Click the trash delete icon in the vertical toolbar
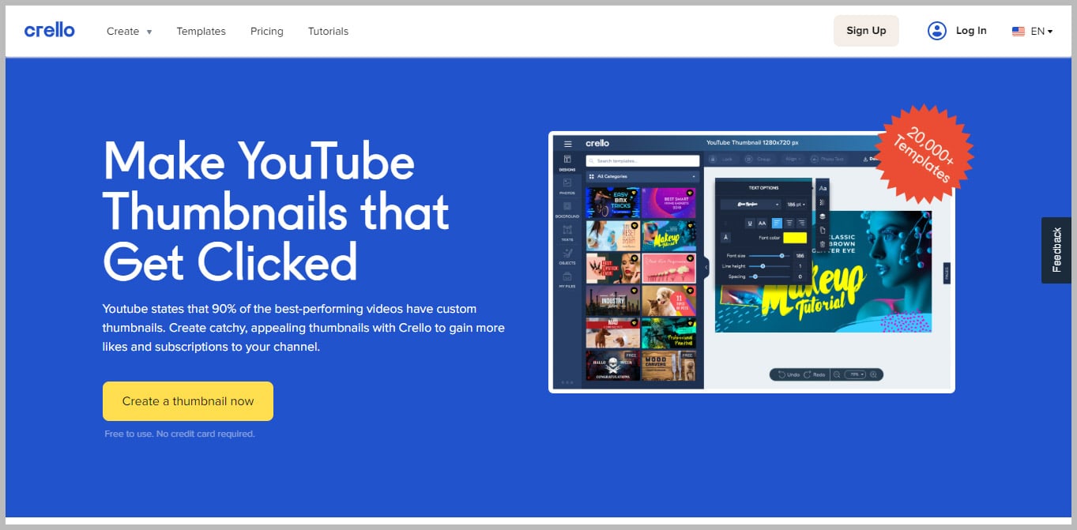The image size is (1077, 530). pos(823,244)
